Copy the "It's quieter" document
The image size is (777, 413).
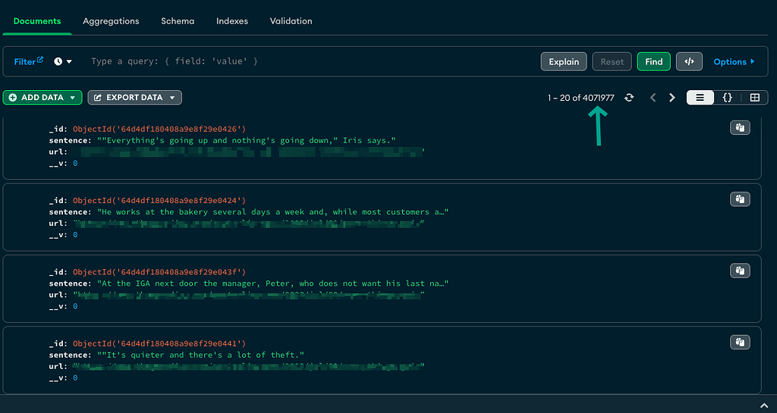coord(739,343)
